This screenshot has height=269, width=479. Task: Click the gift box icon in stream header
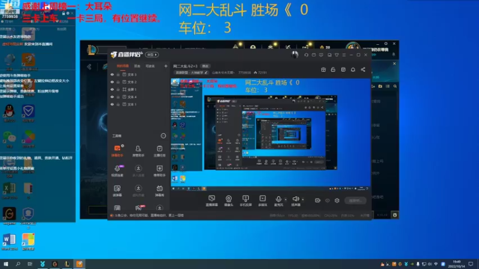click(x=323, y=69)
